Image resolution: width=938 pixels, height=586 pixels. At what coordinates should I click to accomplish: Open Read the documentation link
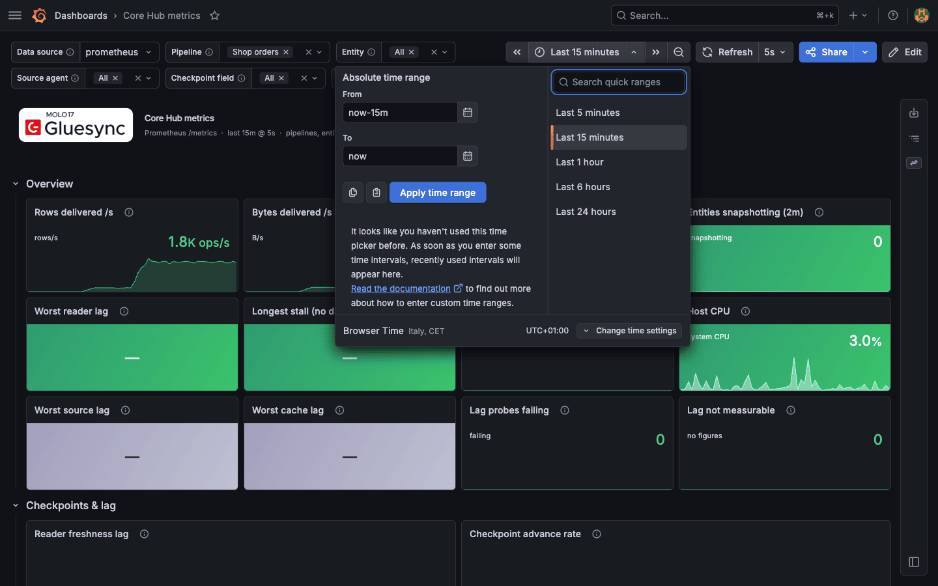coord(406,288)
